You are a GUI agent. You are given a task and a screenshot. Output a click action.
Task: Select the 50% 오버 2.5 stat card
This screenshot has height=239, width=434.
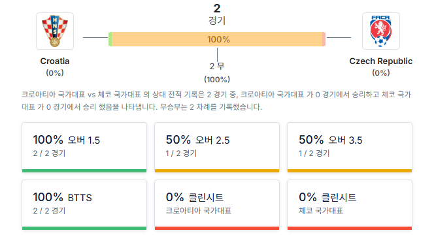click(217, 148)
